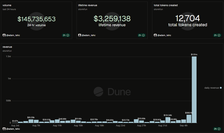224x133 pixels.
Task: Open @adam_tehc link under total tokens card
Action: (x=164, y=35)
